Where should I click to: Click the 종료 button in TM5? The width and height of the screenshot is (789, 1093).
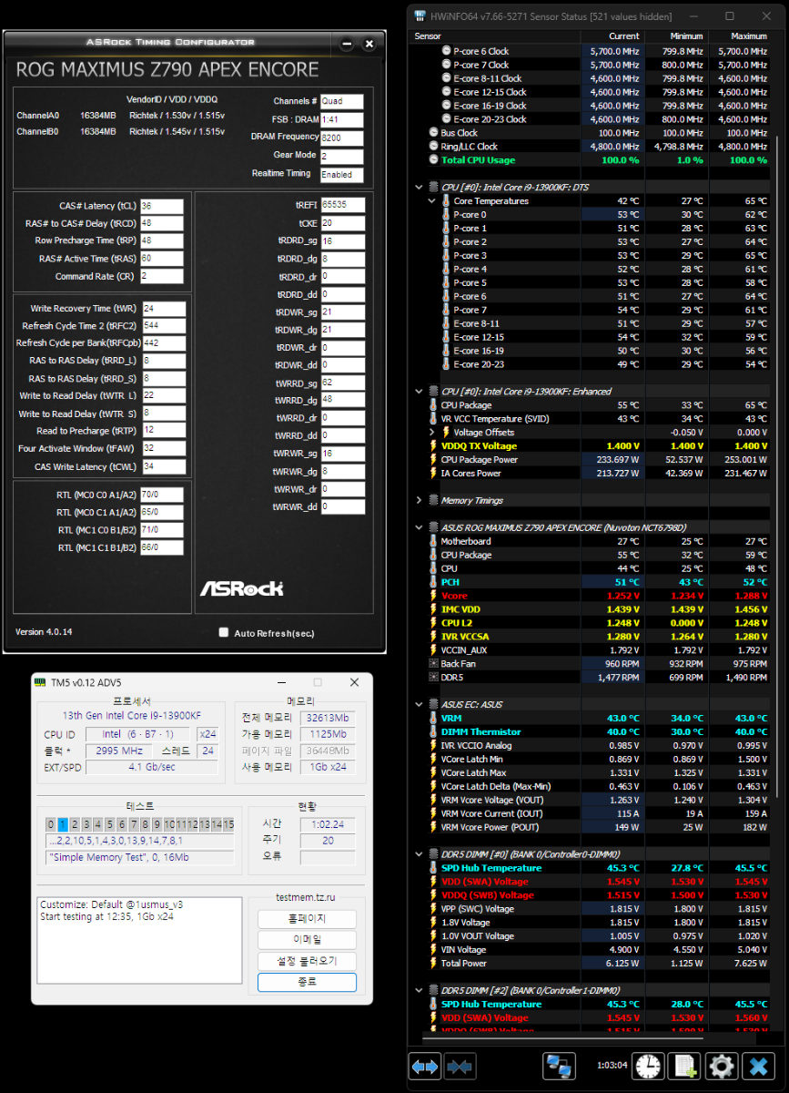click(x=307, y=982)
